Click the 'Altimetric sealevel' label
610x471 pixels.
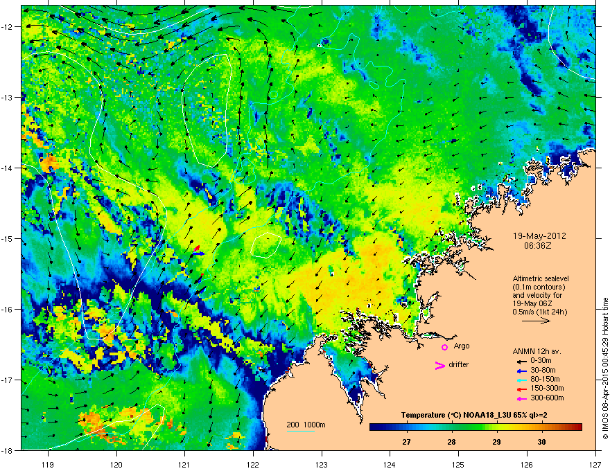point(541,278)
